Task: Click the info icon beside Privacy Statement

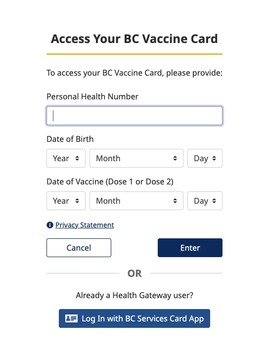Action: pos(50,225)
